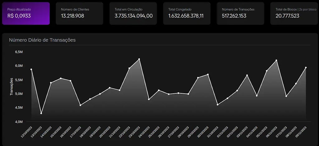Open the Total em Circulação card
319x146 pixels.
click(133, 13)
